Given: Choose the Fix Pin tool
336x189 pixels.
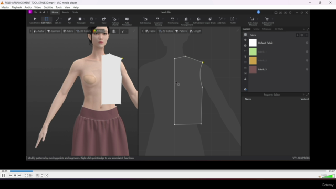Looking at the screenshot, I should 233,20.
